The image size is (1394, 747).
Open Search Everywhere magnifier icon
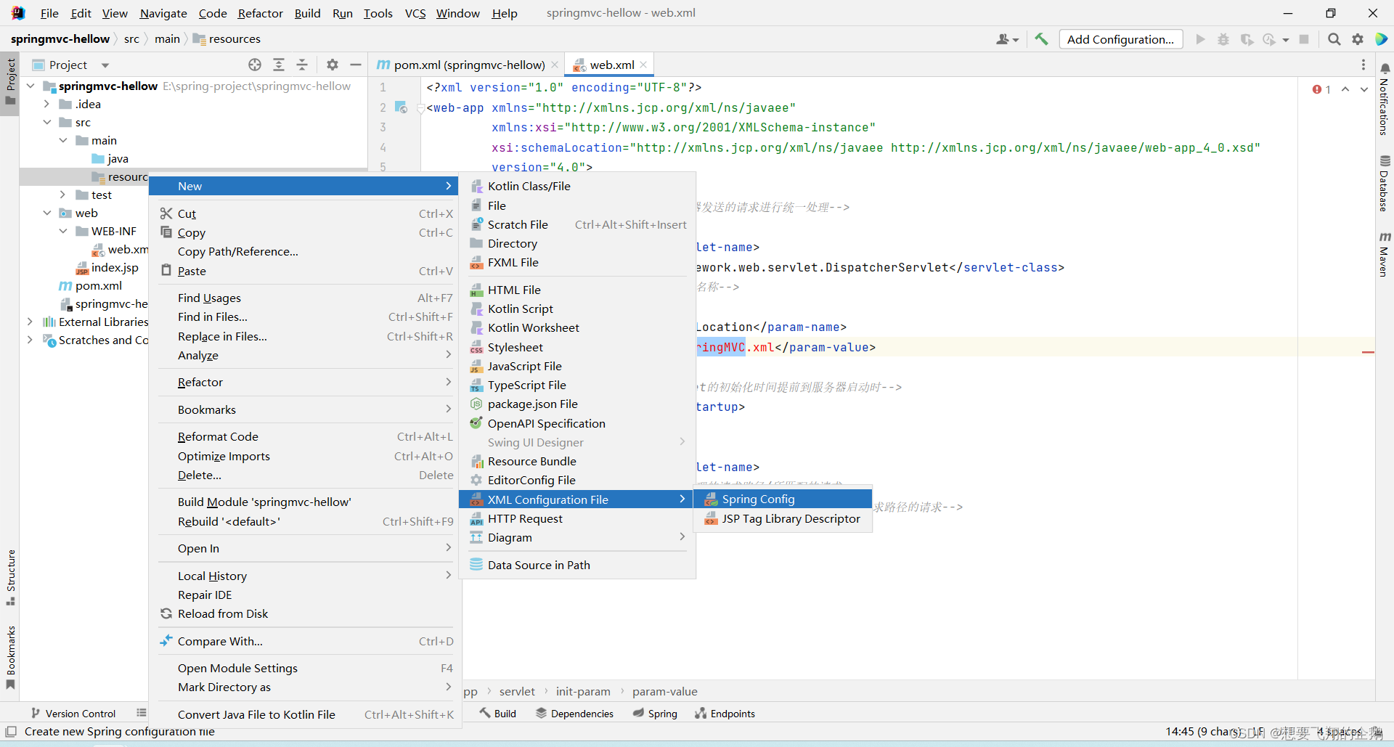(1334, 39)
